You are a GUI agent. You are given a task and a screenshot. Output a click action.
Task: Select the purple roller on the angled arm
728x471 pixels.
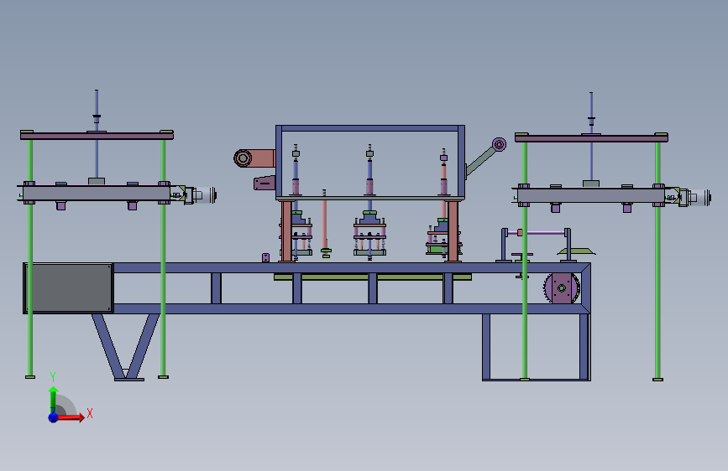click(x=499, y=144)
